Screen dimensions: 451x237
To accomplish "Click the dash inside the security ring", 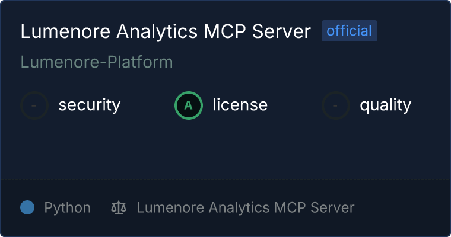I will point(34,105).
